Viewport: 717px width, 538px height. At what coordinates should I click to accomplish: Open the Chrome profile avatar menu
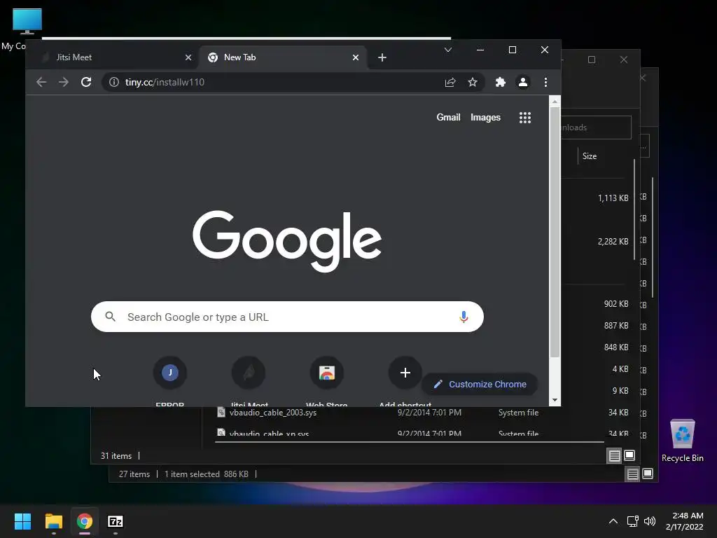coord(522,82)
